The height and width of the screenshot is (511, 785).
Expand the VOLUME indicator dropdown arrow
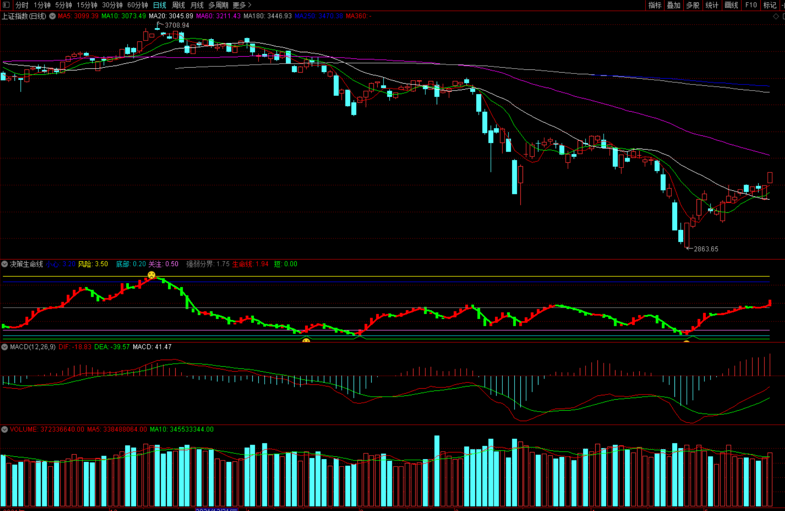click(4, 429)
